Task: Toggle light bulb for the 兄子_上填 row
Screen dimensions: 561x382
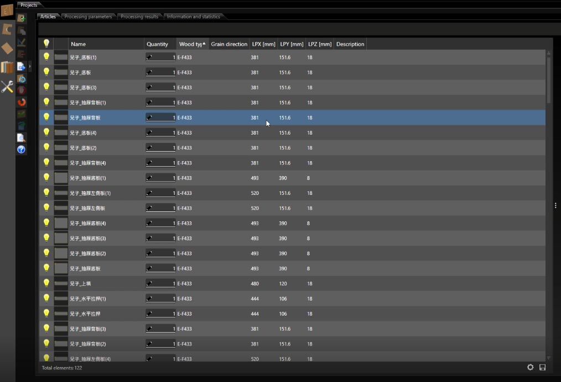Action: (46, 283)
